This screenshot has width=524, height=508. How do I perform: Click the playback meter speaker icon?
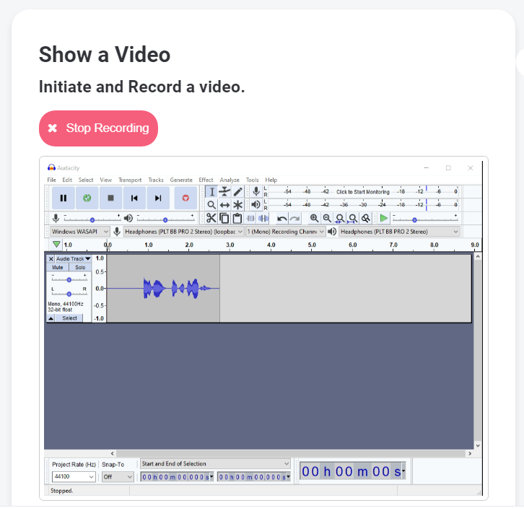coord(256,204)
